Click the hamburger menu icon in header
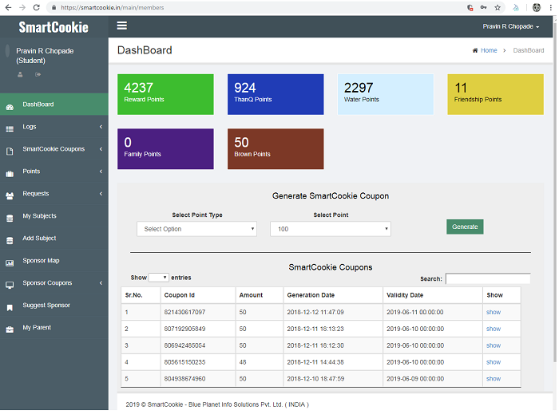This screenshot has width=559, height=418. (x=122, y=26)
